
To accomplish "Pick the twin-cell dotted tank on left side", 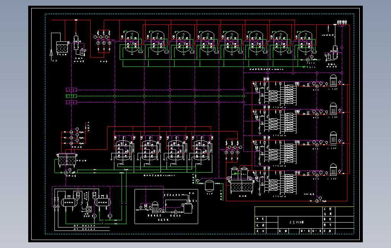I will click(67, 160).
